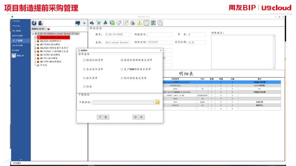296x166 pixels.
Task: Expand the red highlighted tree node
Action: pos(35,37)
